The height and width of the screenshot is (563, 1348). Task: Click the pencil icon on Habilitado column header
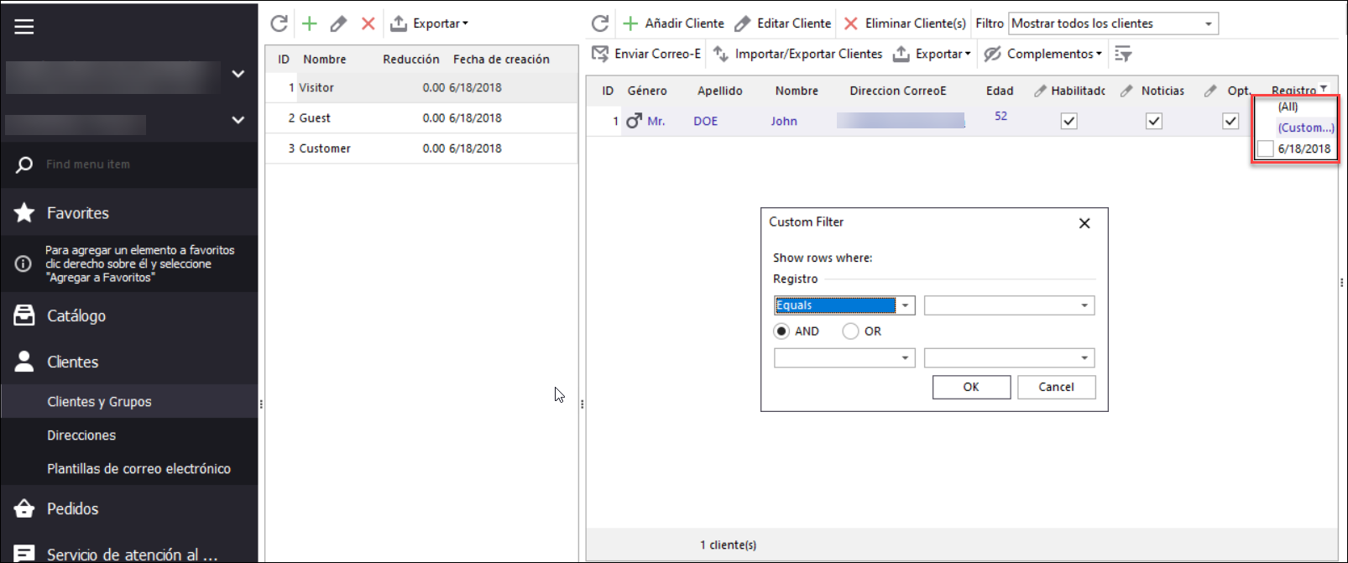1040,91
